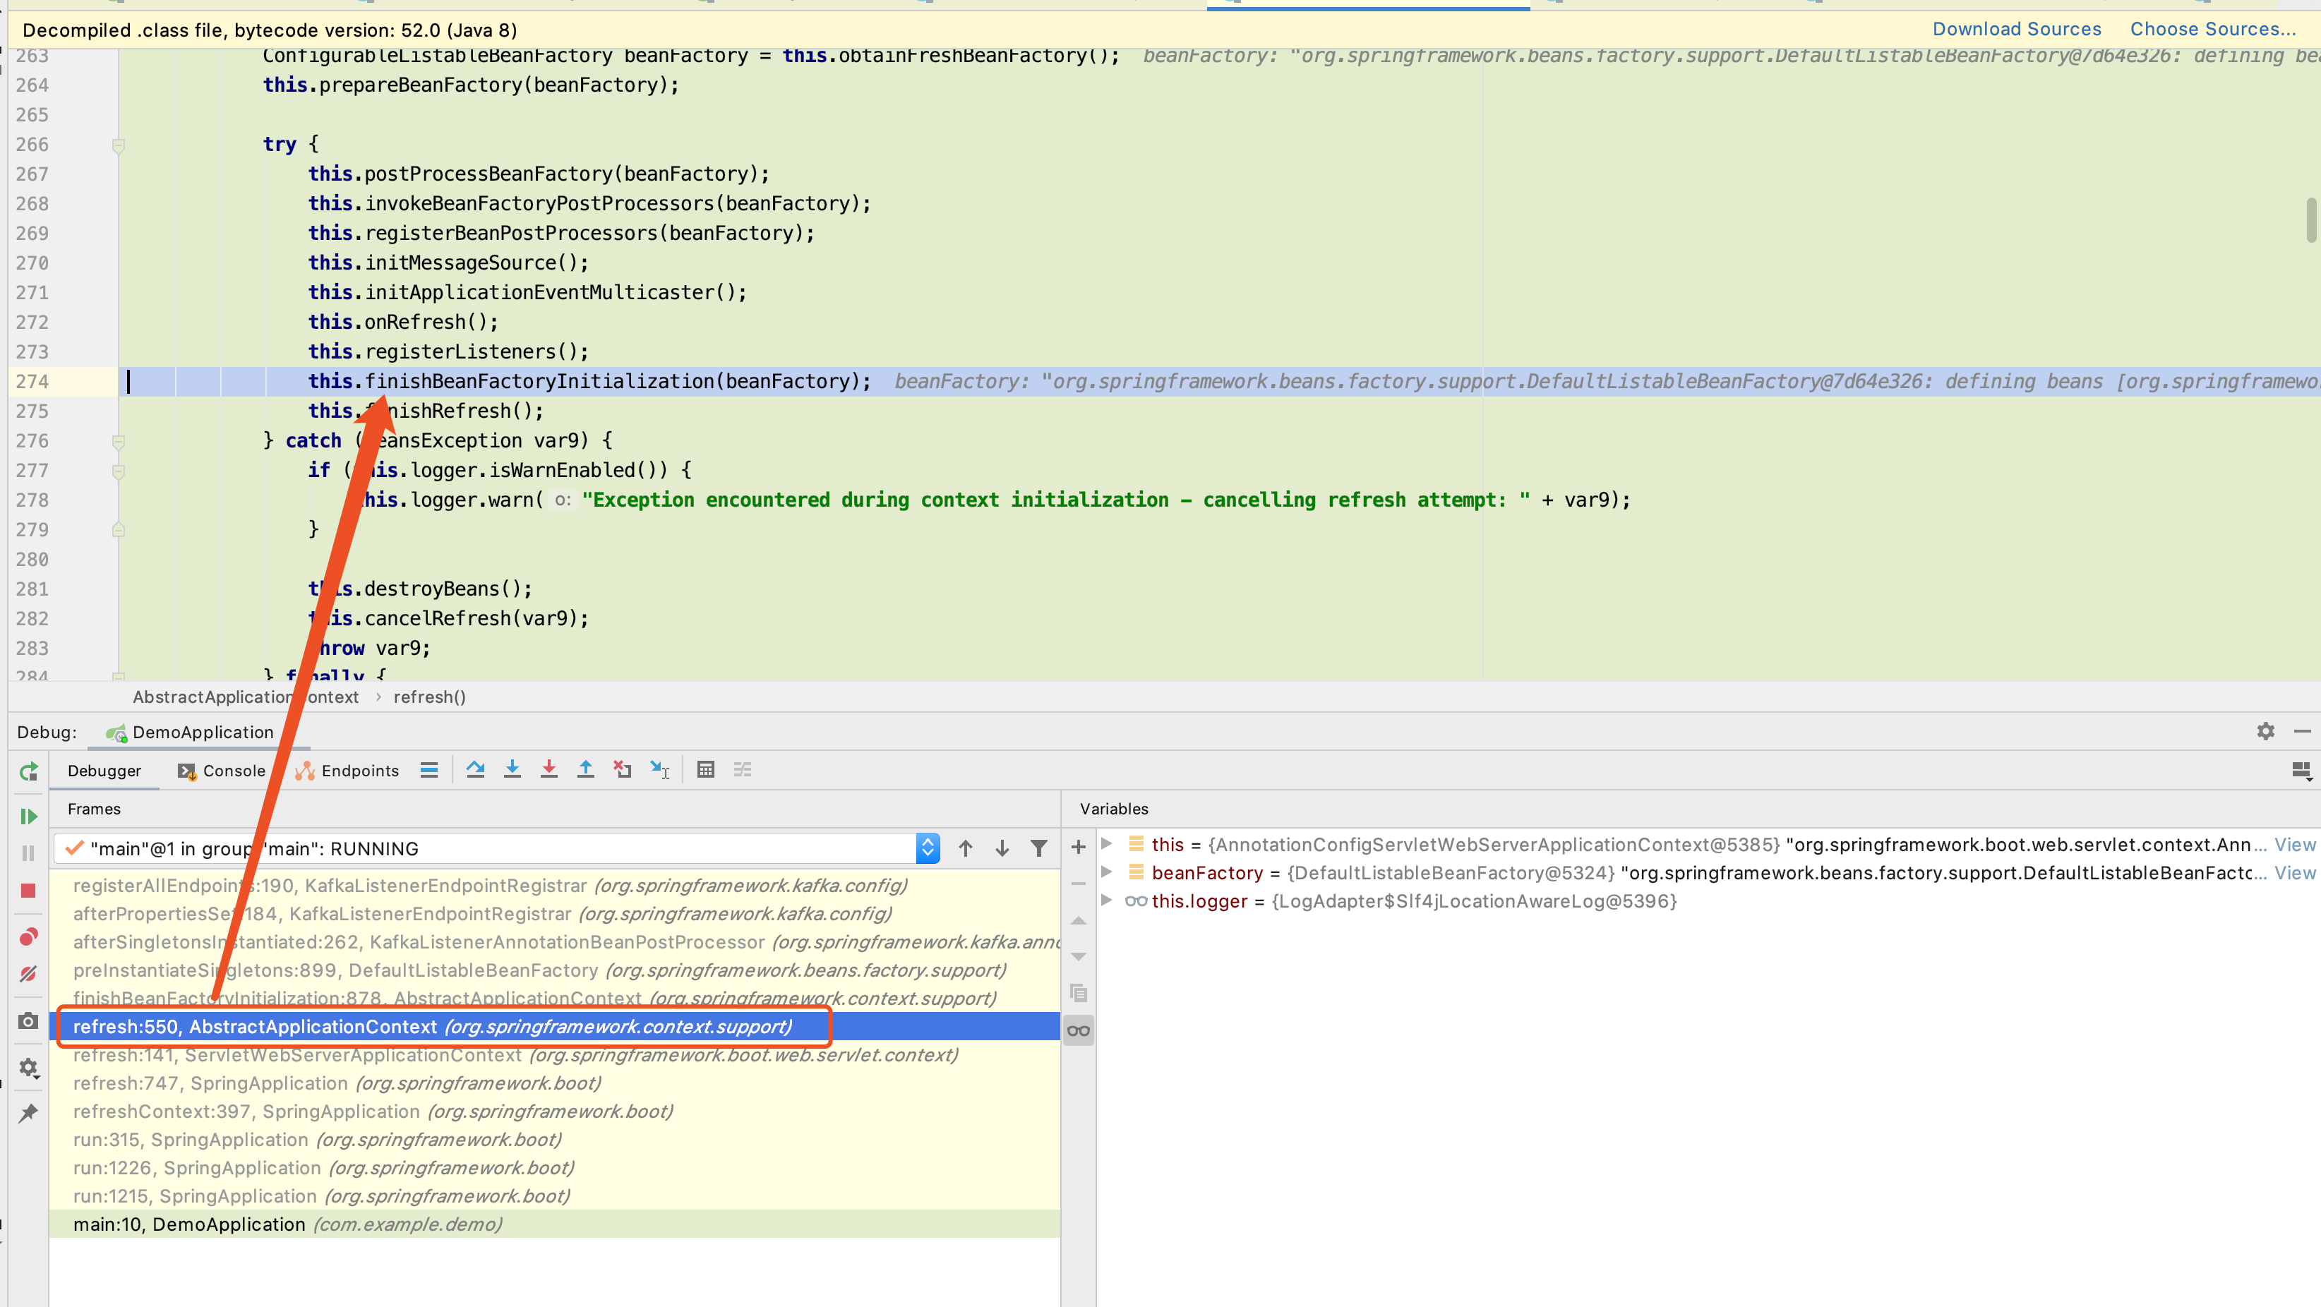
Task: Click the Step Out icon
Action: tap(586, 769)
